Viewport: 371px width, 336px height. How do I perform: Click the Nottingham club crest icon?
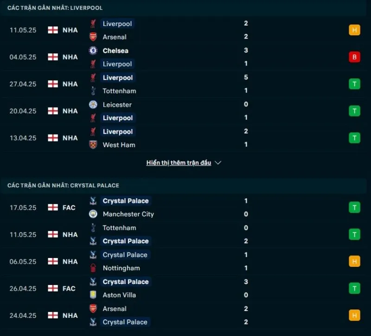tap(93, 268)
